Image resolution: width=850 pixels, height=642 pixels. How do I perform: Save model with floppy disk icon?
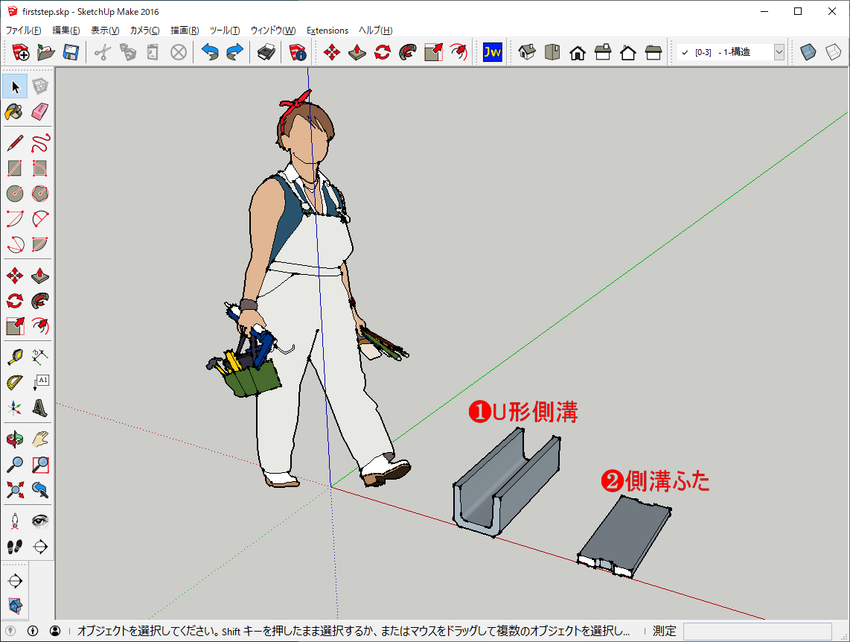[x=71, y=53]
